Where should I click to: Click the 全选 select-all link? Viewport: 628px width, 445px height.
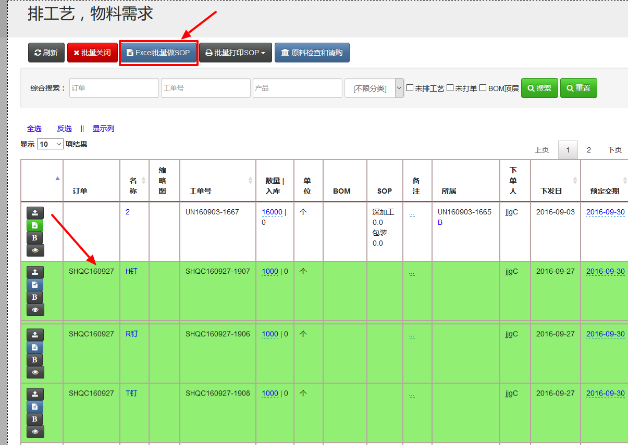tap(34, 129)
